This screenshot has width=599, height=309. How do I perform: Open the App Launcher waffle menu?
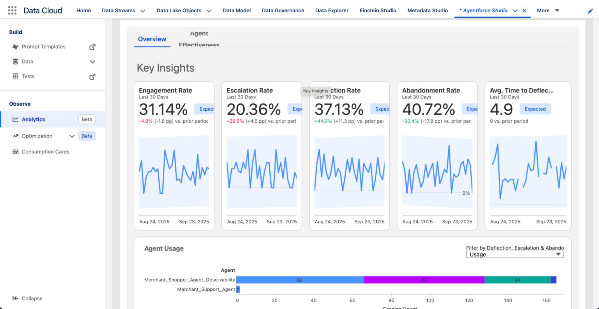coord(12,10)
